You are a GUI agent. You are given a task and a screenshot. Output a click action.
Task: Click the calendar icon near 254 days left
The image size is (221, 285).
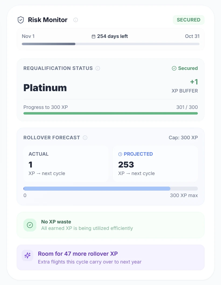tap(93, 36)
